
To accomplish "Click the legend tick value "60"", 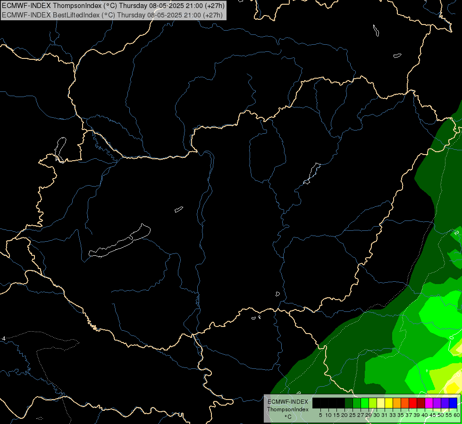I will [x=457, y=415].
